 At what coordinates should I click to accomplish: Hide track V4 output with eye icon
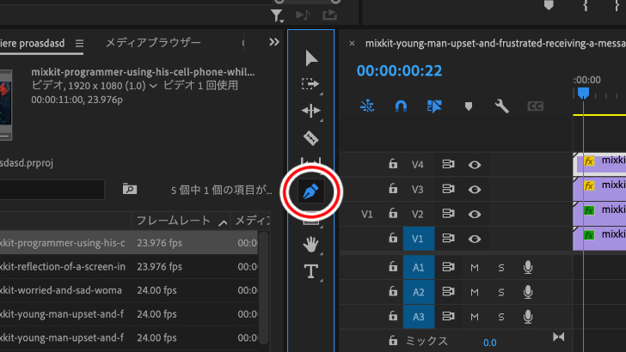475,165
